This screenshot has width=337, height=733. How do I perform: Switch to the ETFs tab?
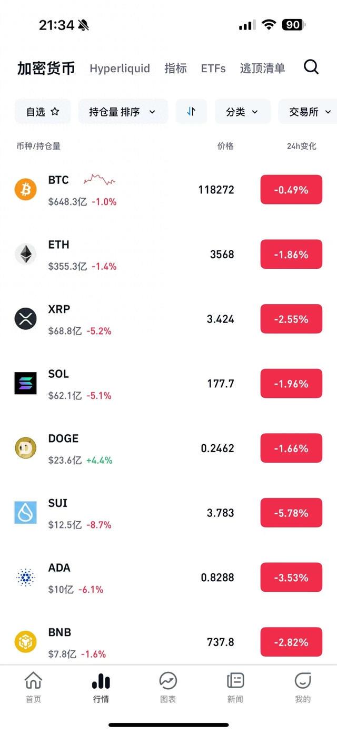point(213,69)
